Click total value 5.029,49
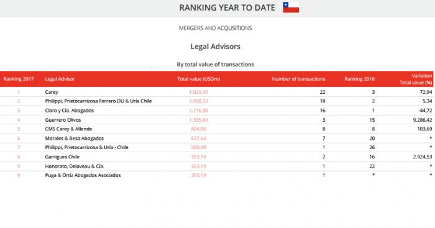 click(x=198, y=92)
